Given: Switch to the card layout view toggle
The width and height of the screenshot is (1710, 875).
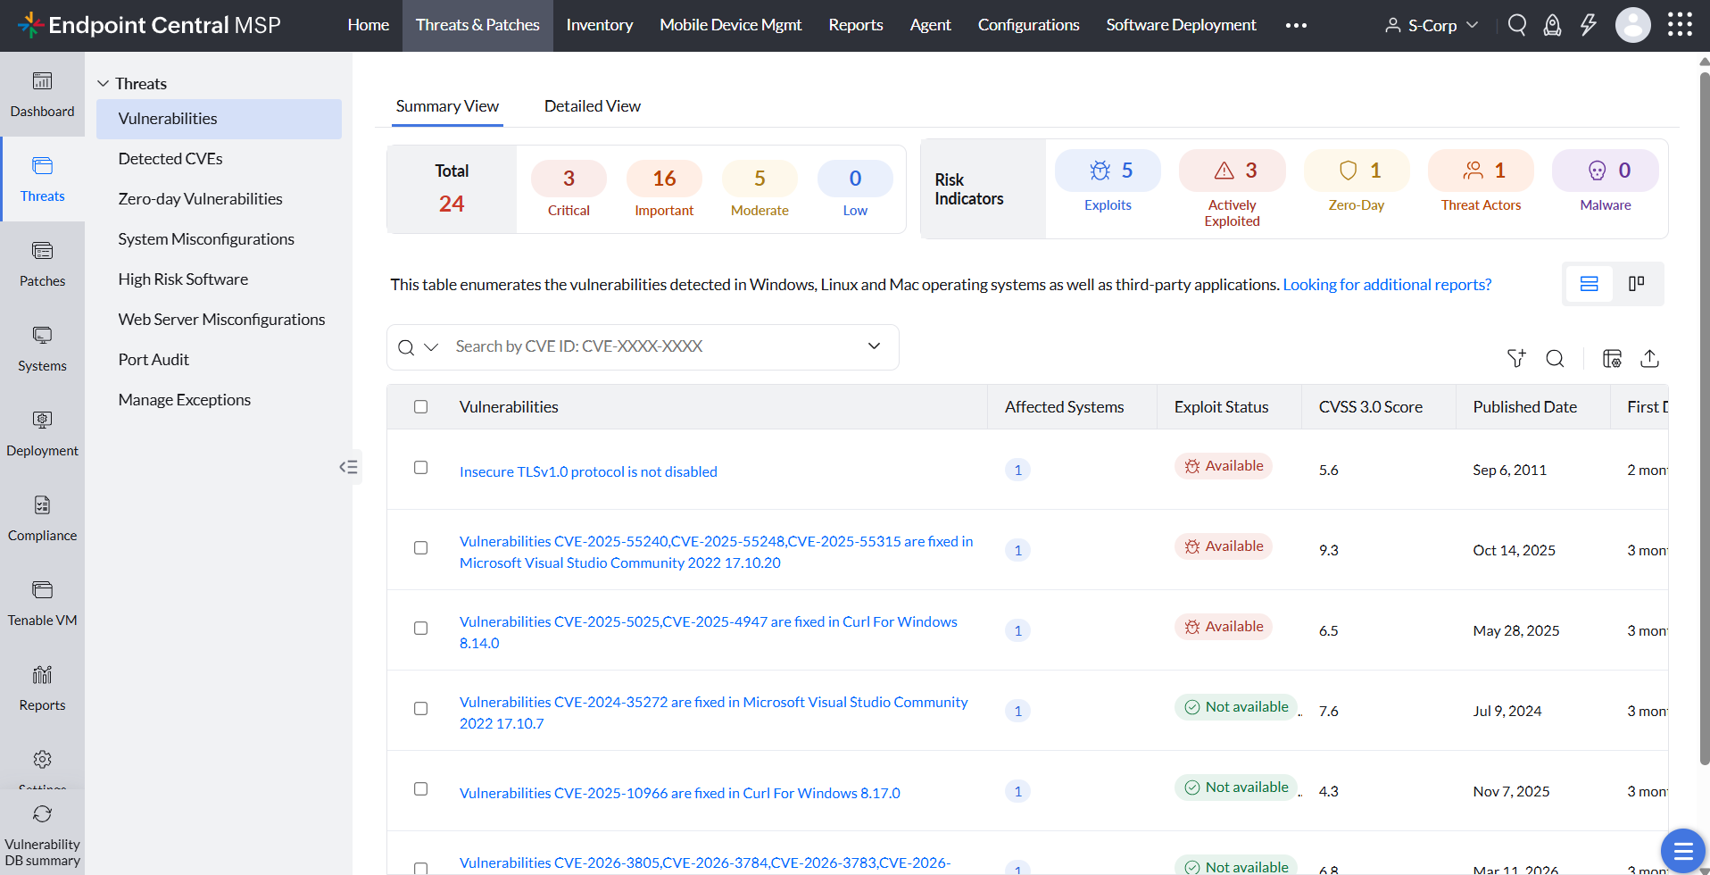Looking at the screenshot, I should pyautogui.click(x=1636, y=284).
